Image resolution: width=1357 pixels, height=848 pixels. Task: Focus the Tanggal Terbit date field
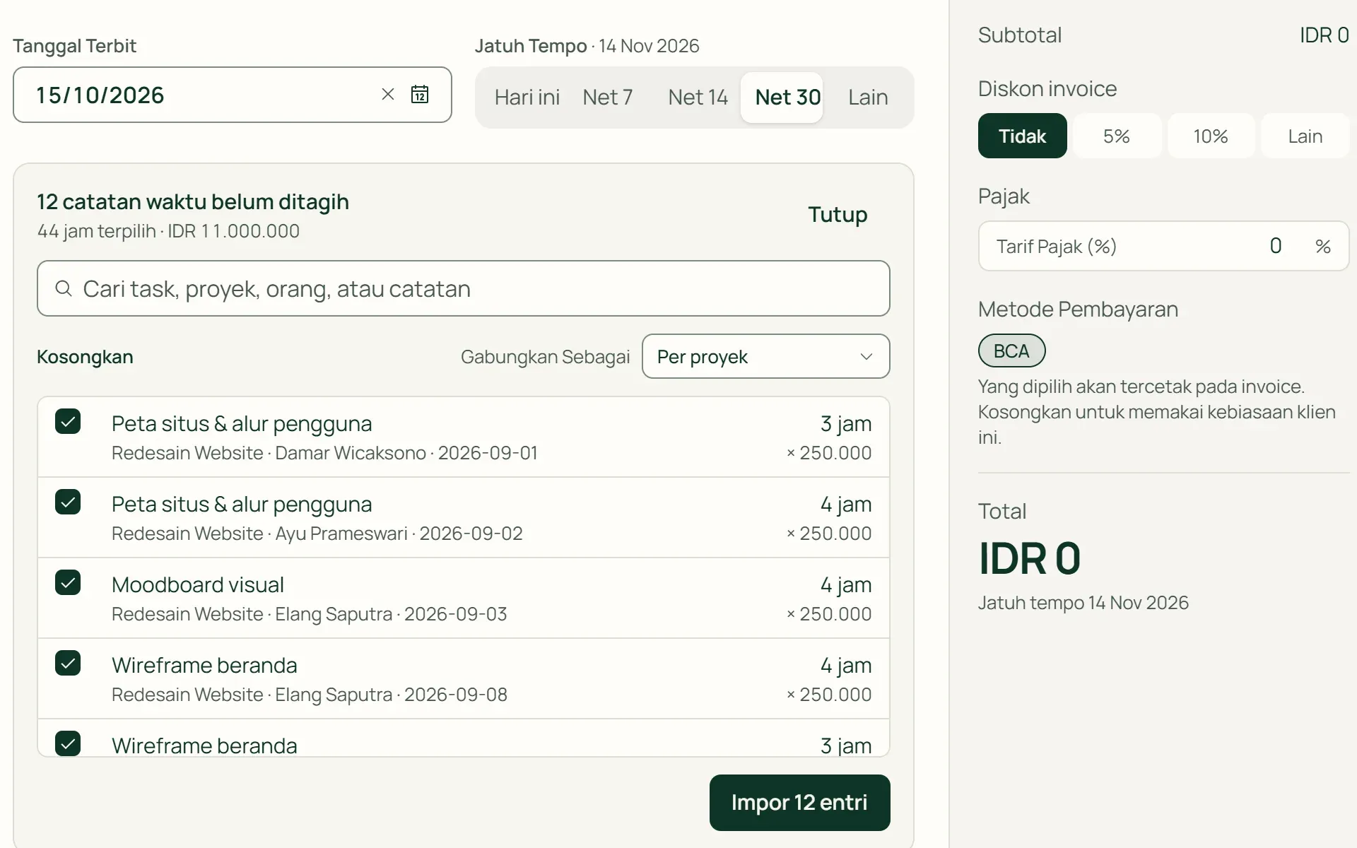pos(232,95)
